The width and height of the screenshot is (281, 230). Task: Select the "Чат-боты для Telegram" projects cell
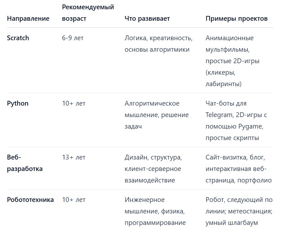[236, 121]
